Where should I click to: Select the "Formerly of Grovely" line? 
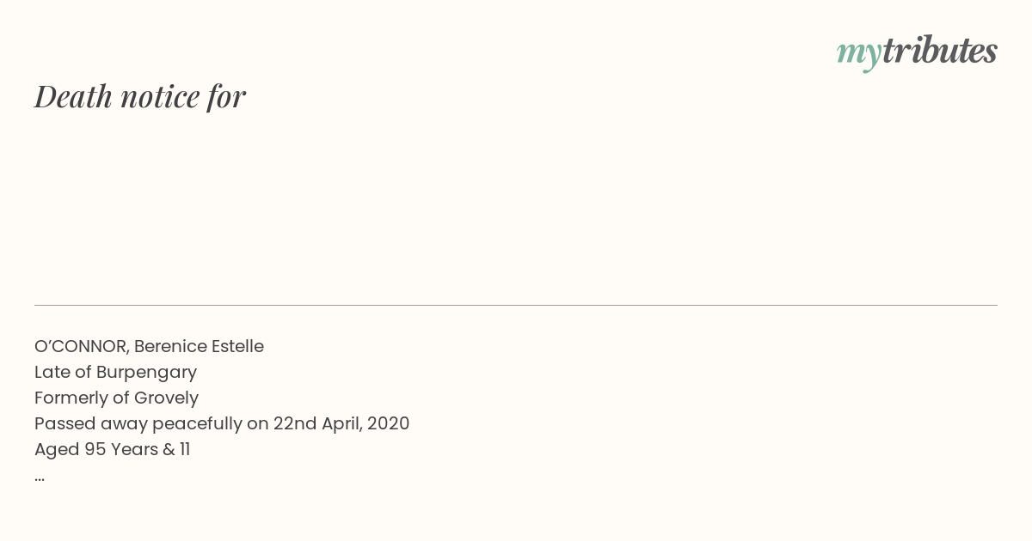coord(116,398)
